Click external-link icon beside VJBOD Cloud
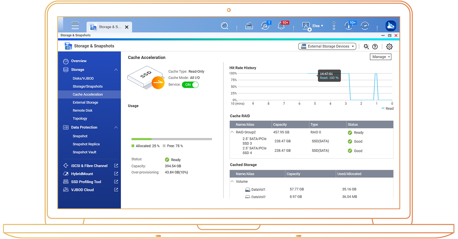Screen dimensions: 458x239 116,190
